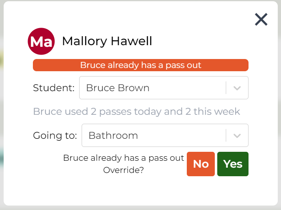
Task: Close the pass dialog with the X
Action: 261,20
